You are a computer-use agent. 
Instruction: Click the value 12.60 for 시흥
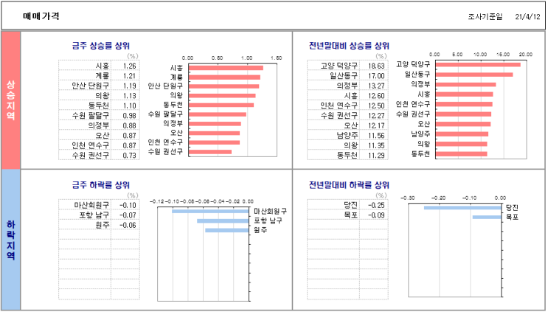tap(376, 96)
